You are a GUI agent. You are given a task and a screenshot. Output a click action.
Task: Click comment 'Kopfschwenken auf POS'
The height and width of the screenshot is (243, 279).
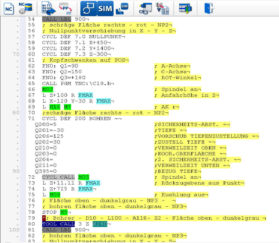pyautogui.click(x=85, y=60)
